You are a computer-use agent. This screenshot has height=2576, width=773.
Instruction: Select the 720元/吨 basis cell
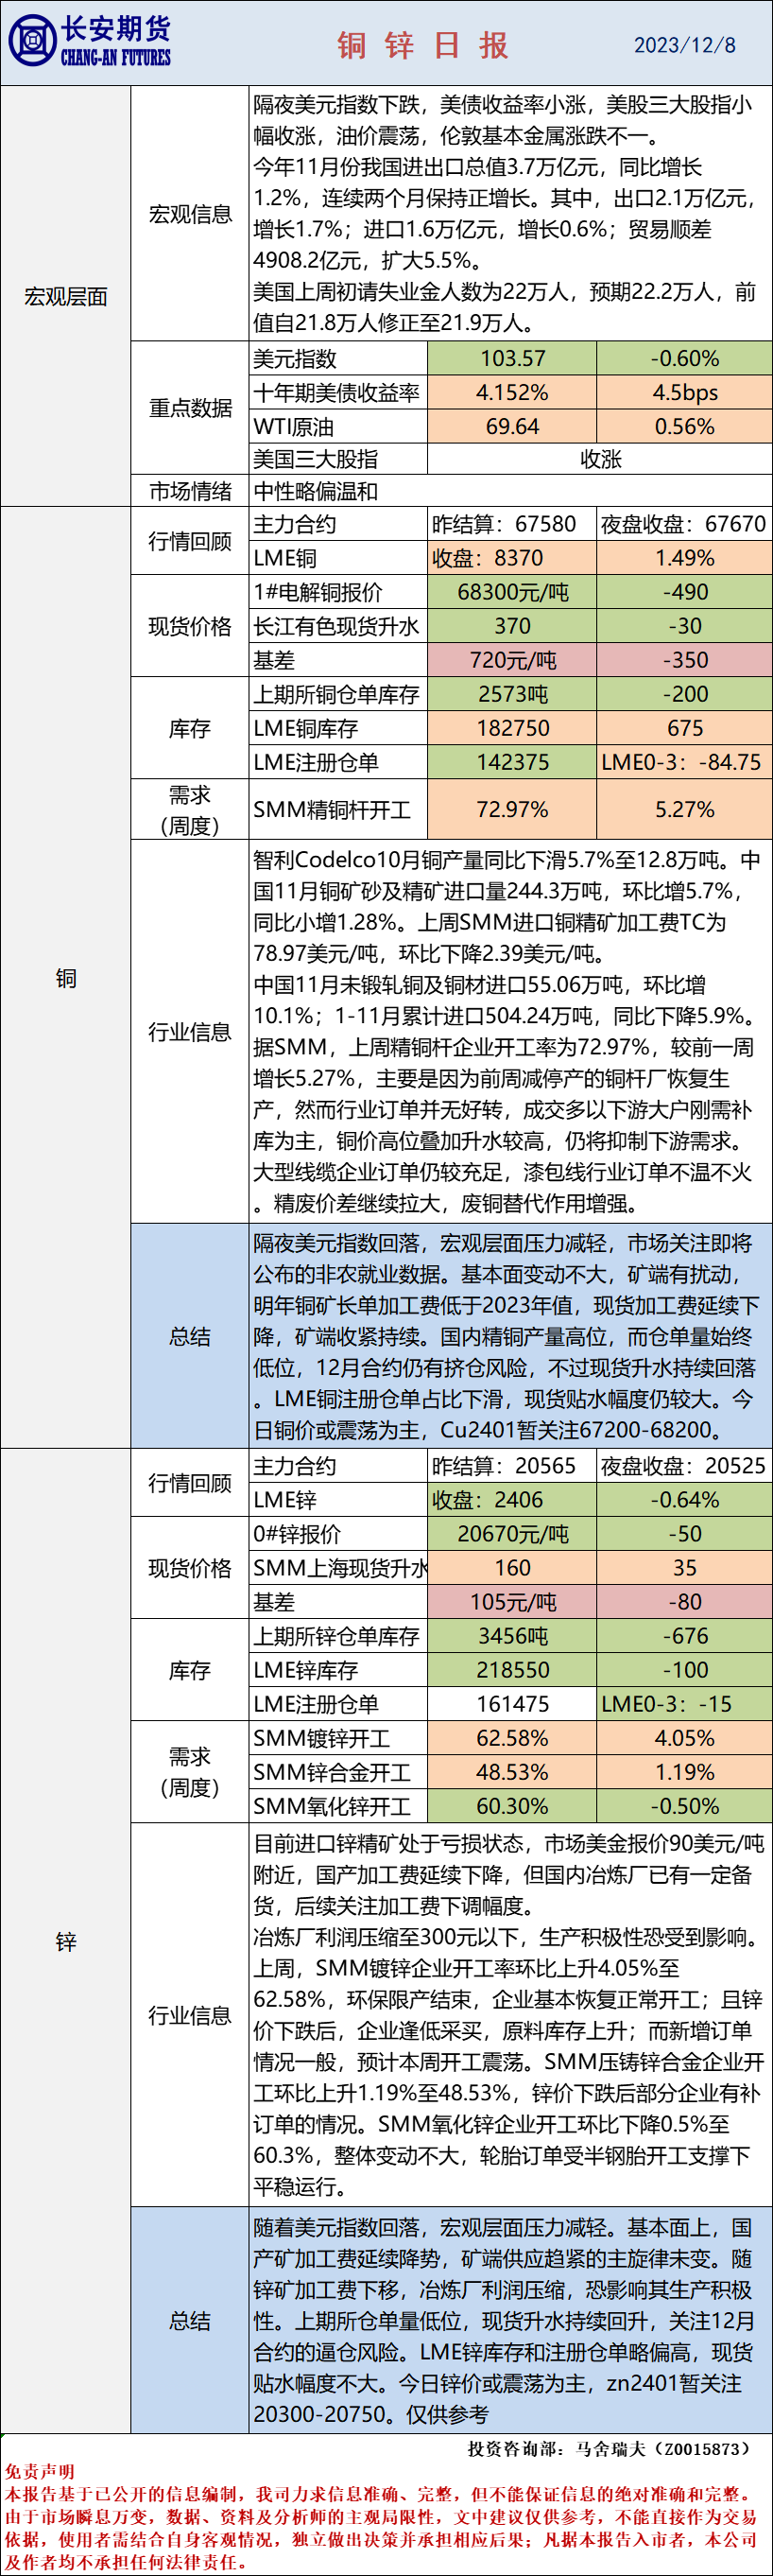(512, 660)
